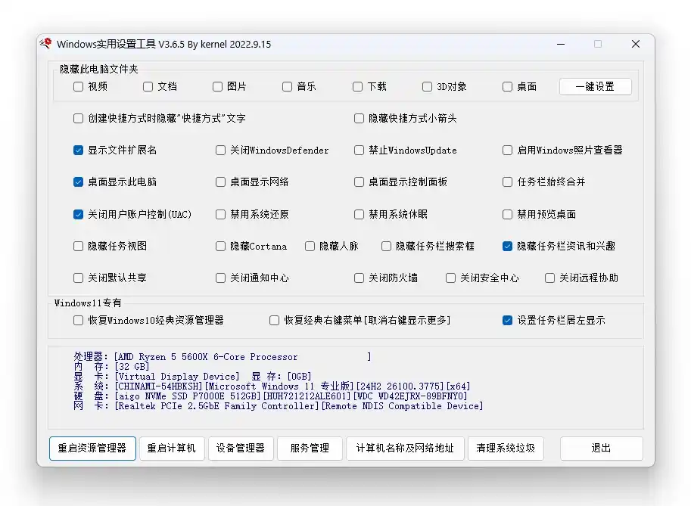
Task: Click the AMD Ryzen 5 5600X processor text
Action: click(x=208, y=357)
